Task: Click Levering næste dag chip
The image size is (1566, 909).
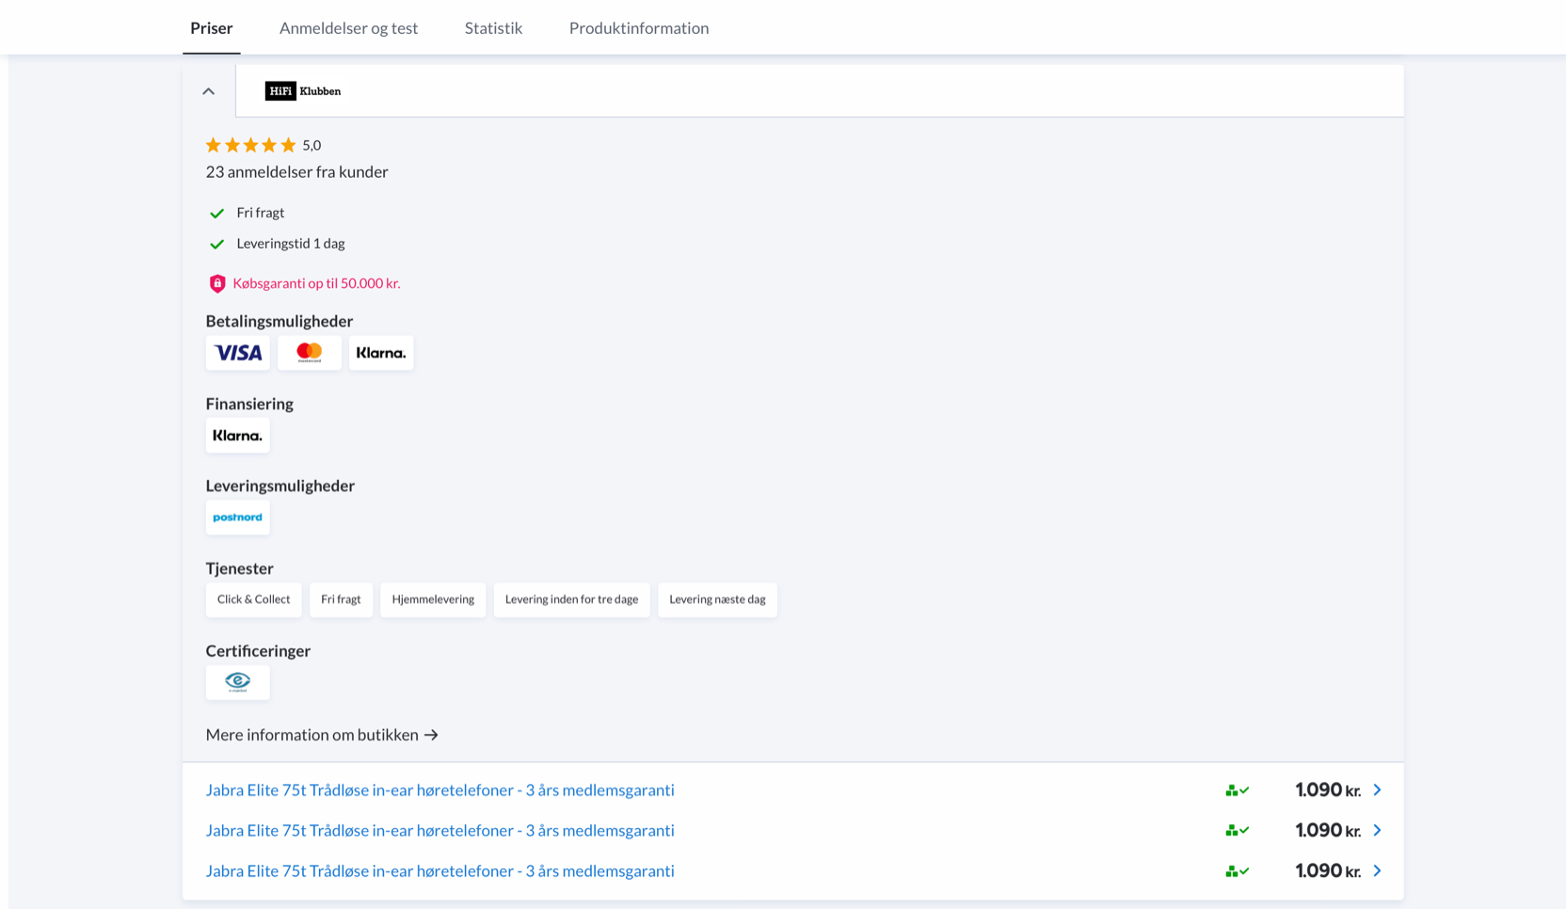Action: coord(717,599)
